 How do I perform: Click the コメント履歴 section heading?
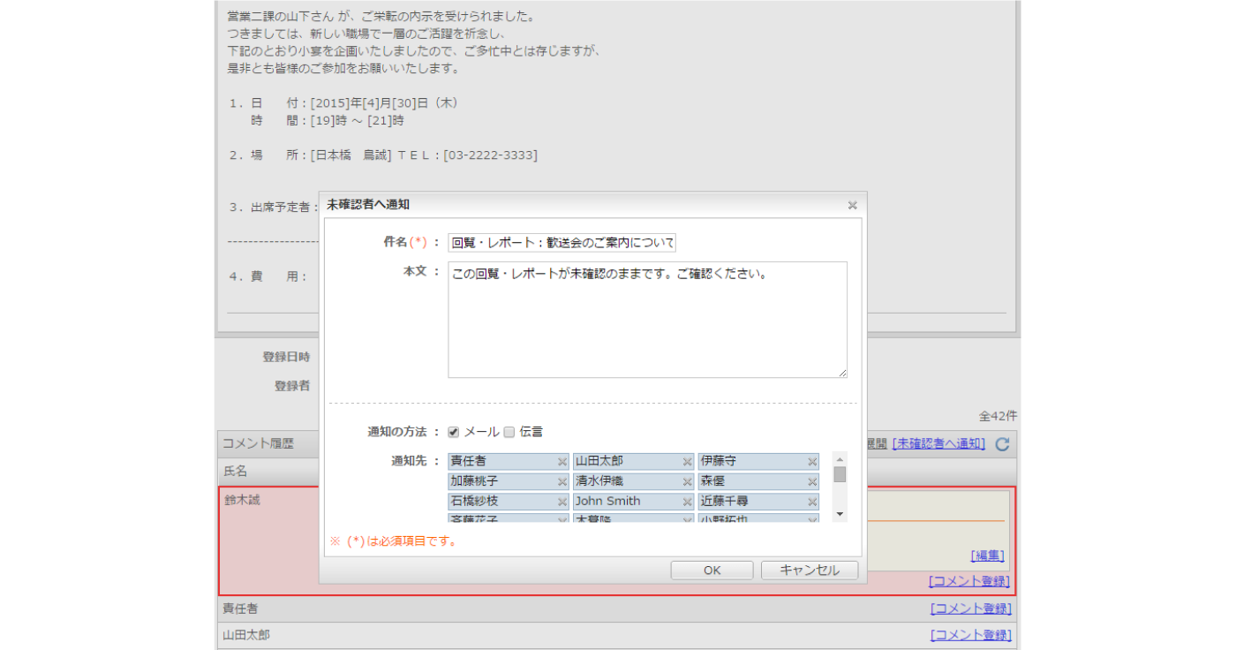(258, 443)
